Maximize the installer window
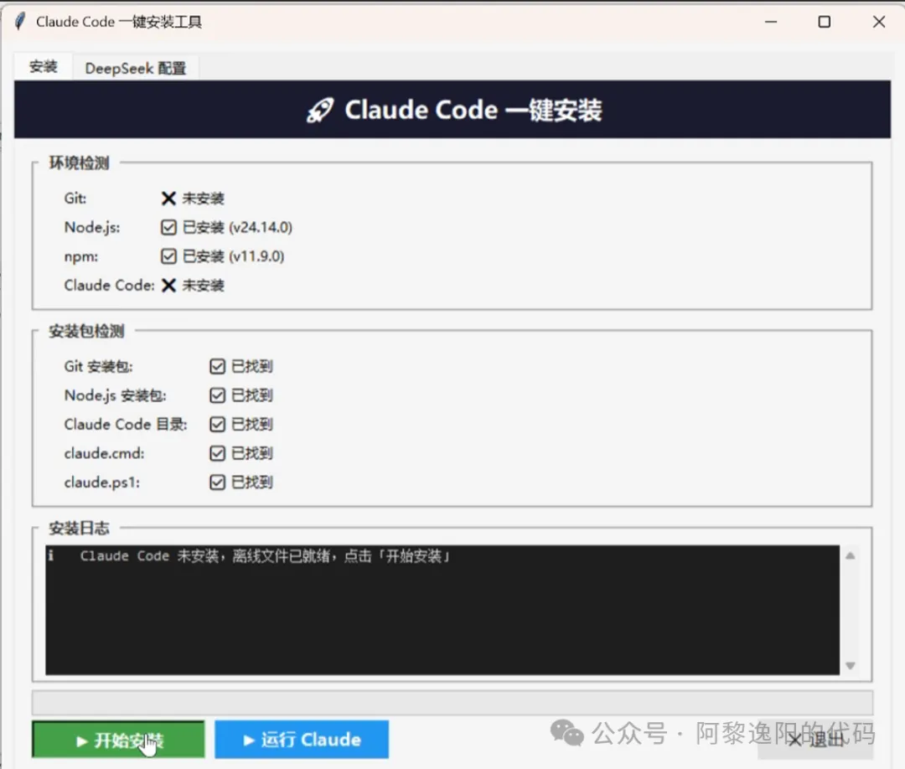This screenshot has height=769, width=905. 825,22
